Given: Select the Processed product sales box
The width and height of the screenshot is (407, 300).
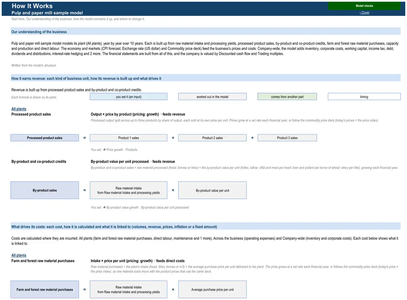Looking at the screenshot, I should [45, 138].
